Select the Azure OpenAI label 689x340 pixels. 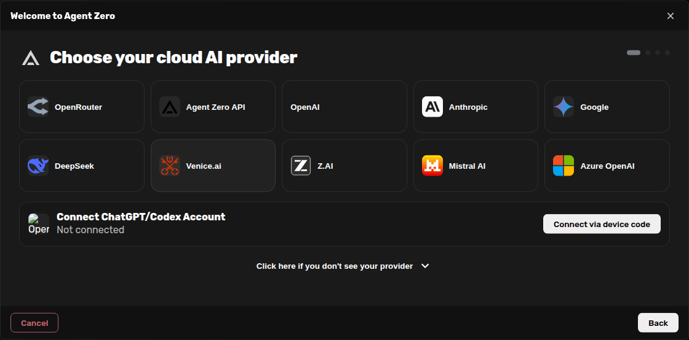point(607,166)
